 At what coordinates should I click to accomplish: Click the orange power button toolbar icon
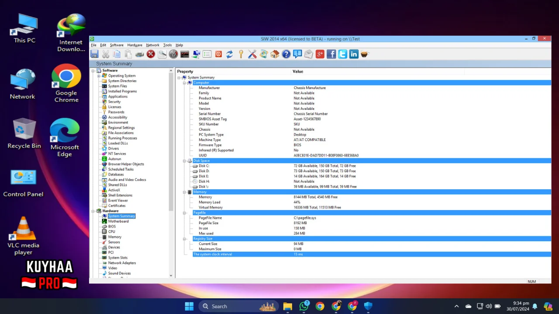coord(218,54)
